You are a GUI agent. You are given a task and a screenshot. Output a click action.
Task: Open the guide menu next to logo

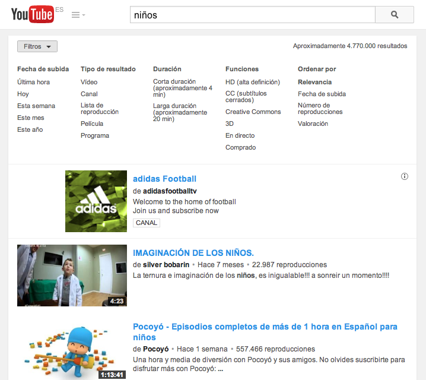click(78, 15)
